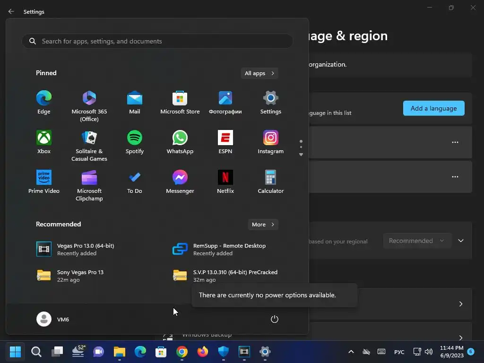Click the Windows Start button on taskbar
The height and width of the screenshot is (363, 484).
15,352
